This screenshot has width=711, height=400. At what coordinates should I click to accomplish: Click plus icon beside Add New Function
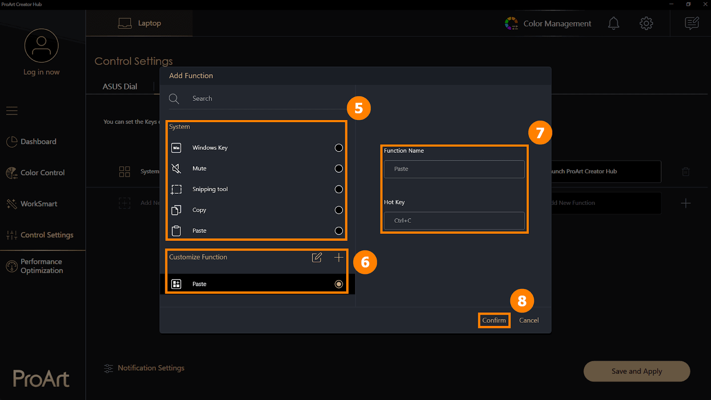tap(686, 203)
